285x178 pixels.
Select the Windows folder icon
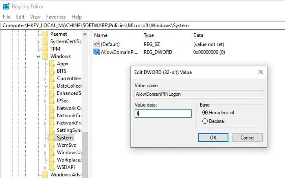coord(45,56)
